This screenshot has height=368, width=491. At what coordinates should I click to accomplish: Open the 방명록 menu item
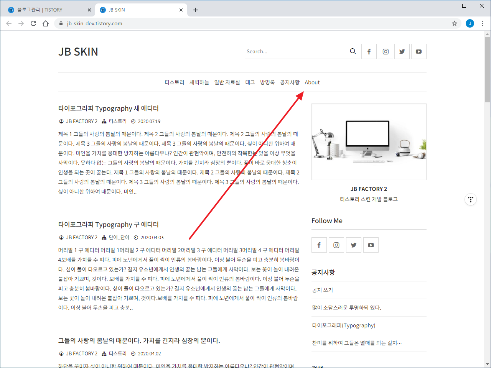pos(267,82)
